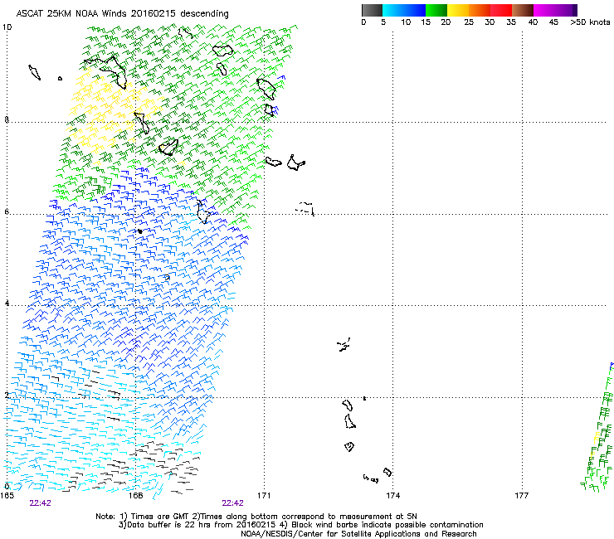The width and height of the screenshot is (614, 539).
Task: Click the latitude axis label '2'
Action: click(x=7, y=395)
